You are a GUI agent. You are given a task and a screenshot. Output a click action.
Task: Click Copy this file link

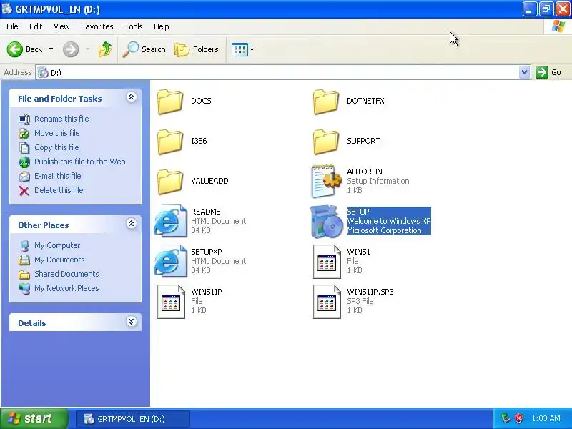coord(56,147)
